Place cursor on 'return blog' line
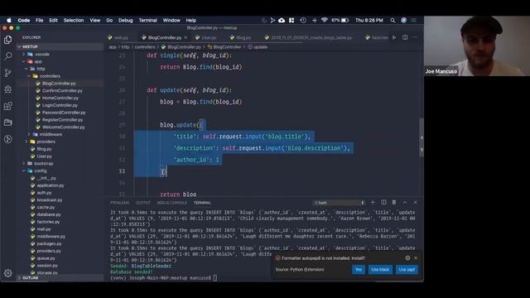Image resolution: width=530 pixels, height=298 pixels. (178, 194)
